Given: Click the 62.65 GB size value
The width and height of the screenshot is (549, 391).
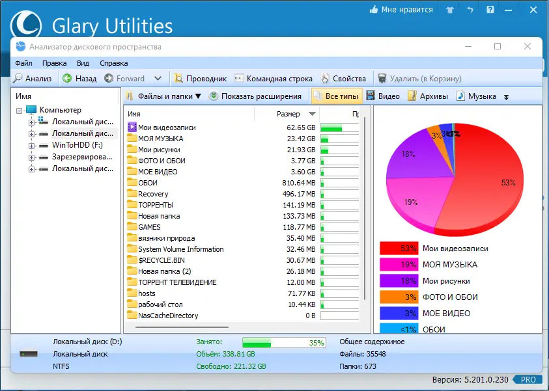Looking at the screenshot, I should point(301,128).
